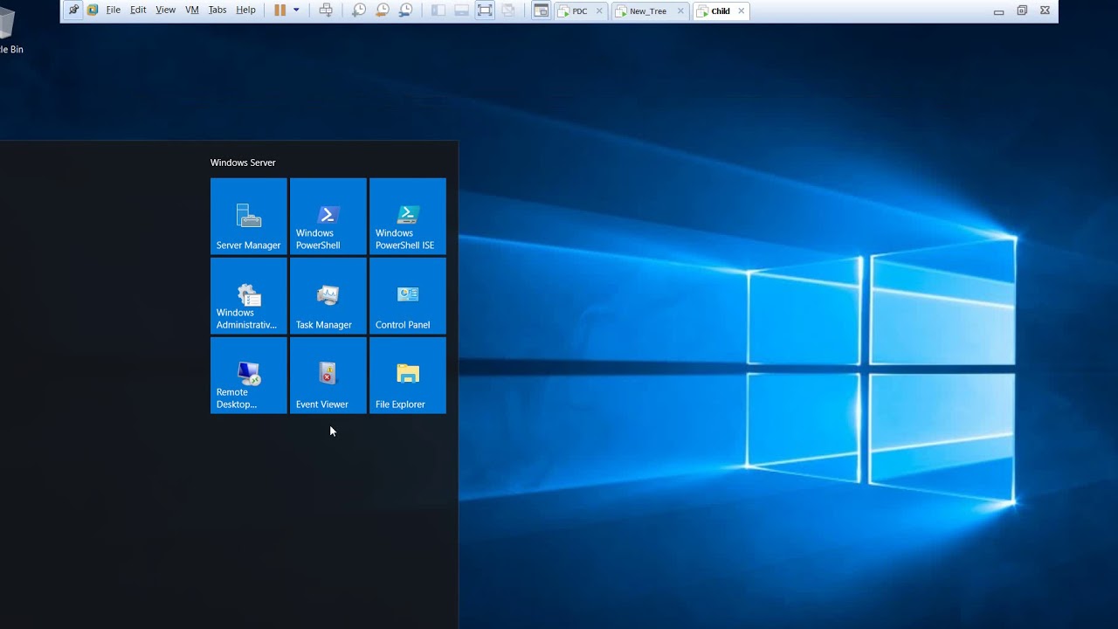Close the New_Tree tab
This screenshot has width=1118, height=629.
680,11
